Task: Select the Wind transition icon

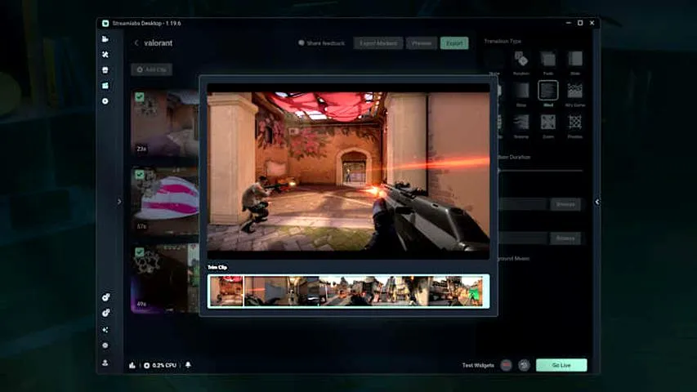Action: click(548, 90)
